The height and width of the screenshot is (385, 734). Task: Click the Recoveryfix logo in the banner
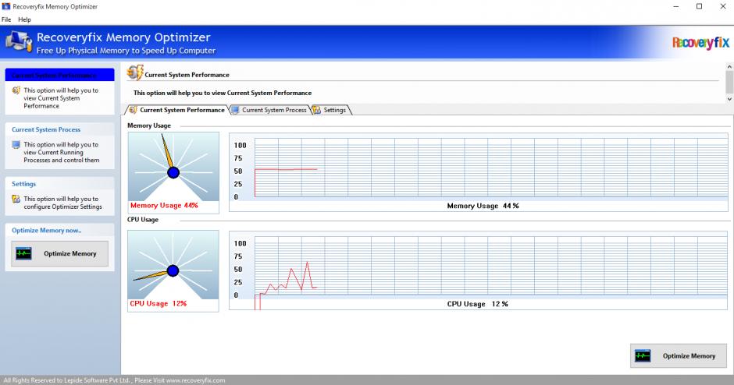point(700,44)
